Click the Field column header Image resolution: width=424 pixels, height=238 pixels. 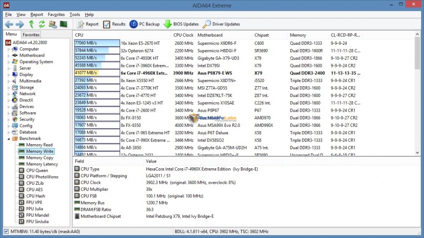[x=108, y=161]
